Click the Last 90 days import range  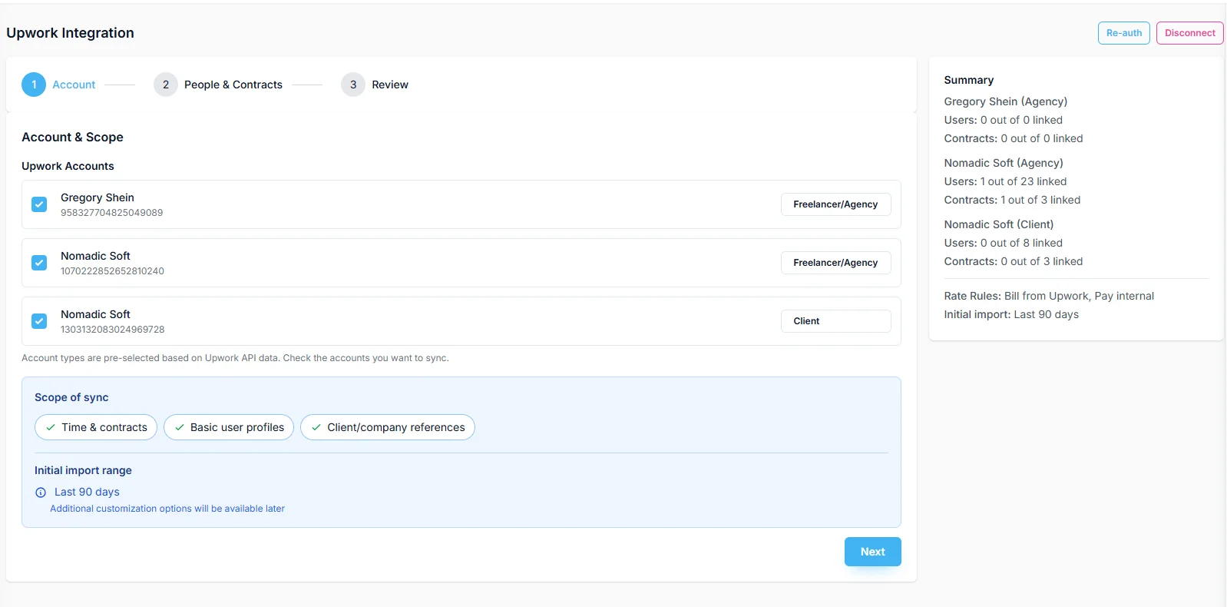point(87,492)
